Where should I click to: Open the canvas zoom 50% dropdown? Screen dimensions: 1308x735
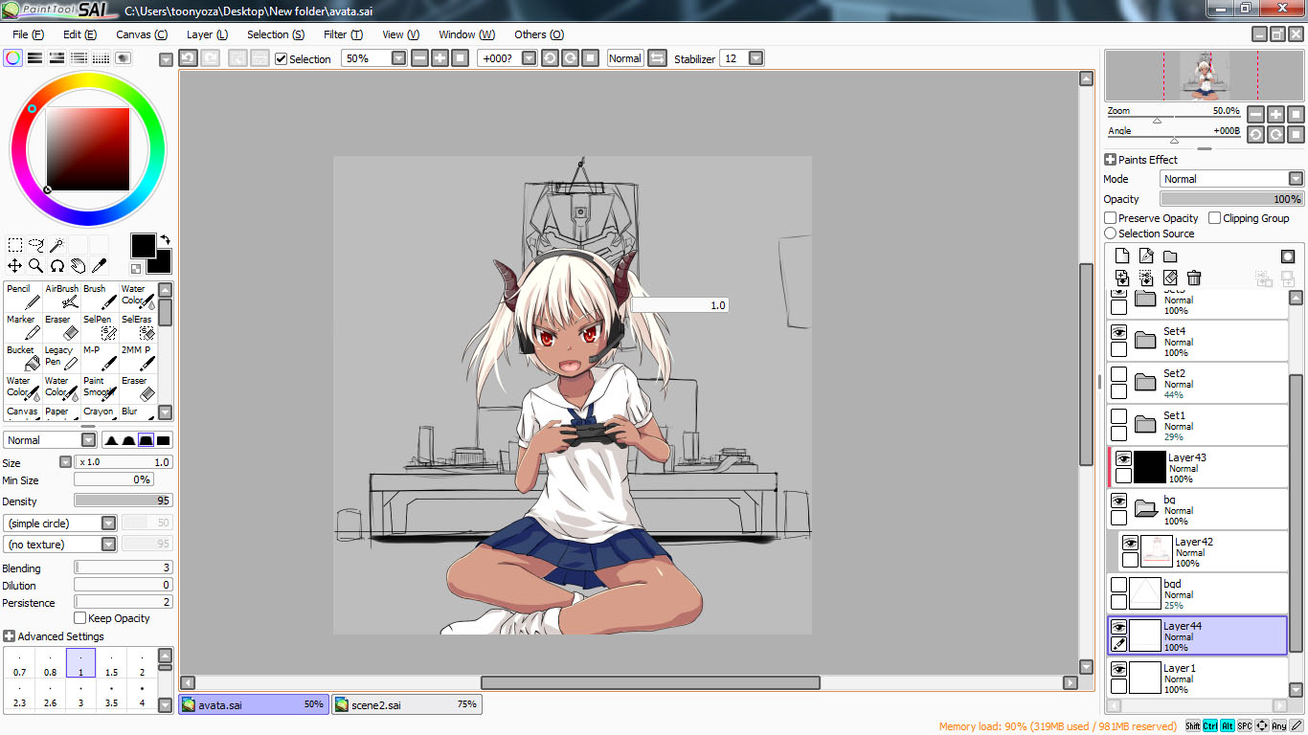(x=399, y=58)
